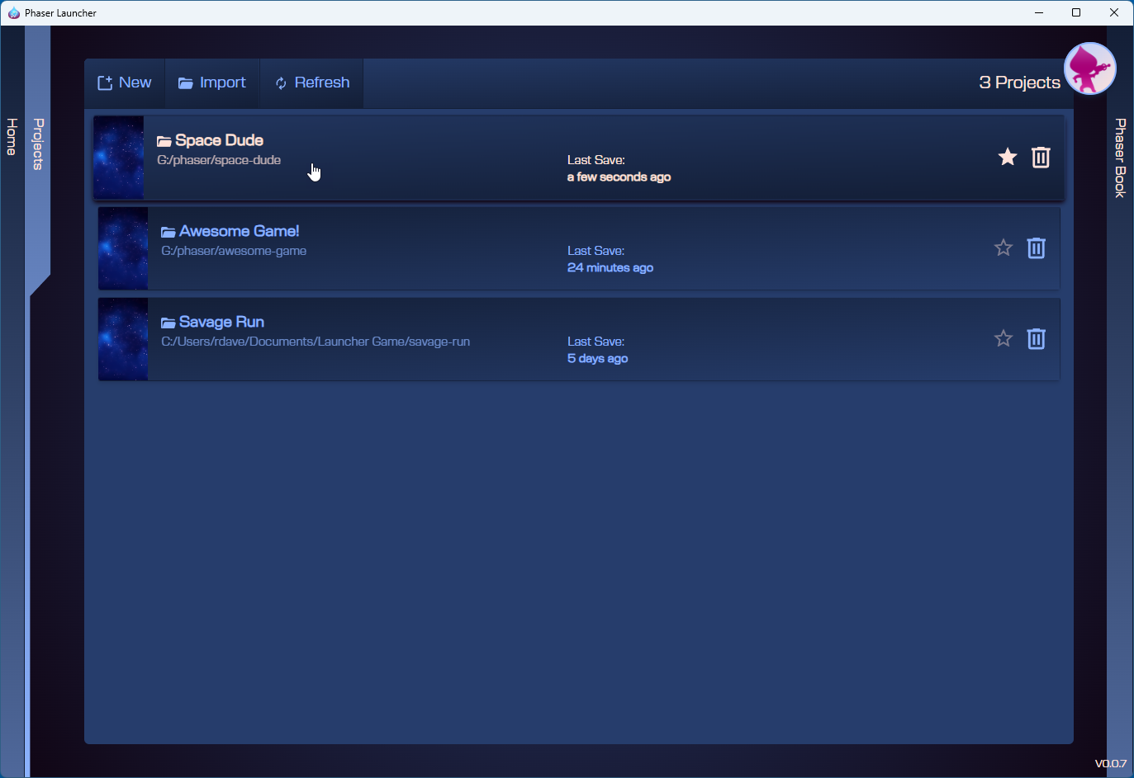
Task: Open the Phaser Book panel
Action: 1120,157
